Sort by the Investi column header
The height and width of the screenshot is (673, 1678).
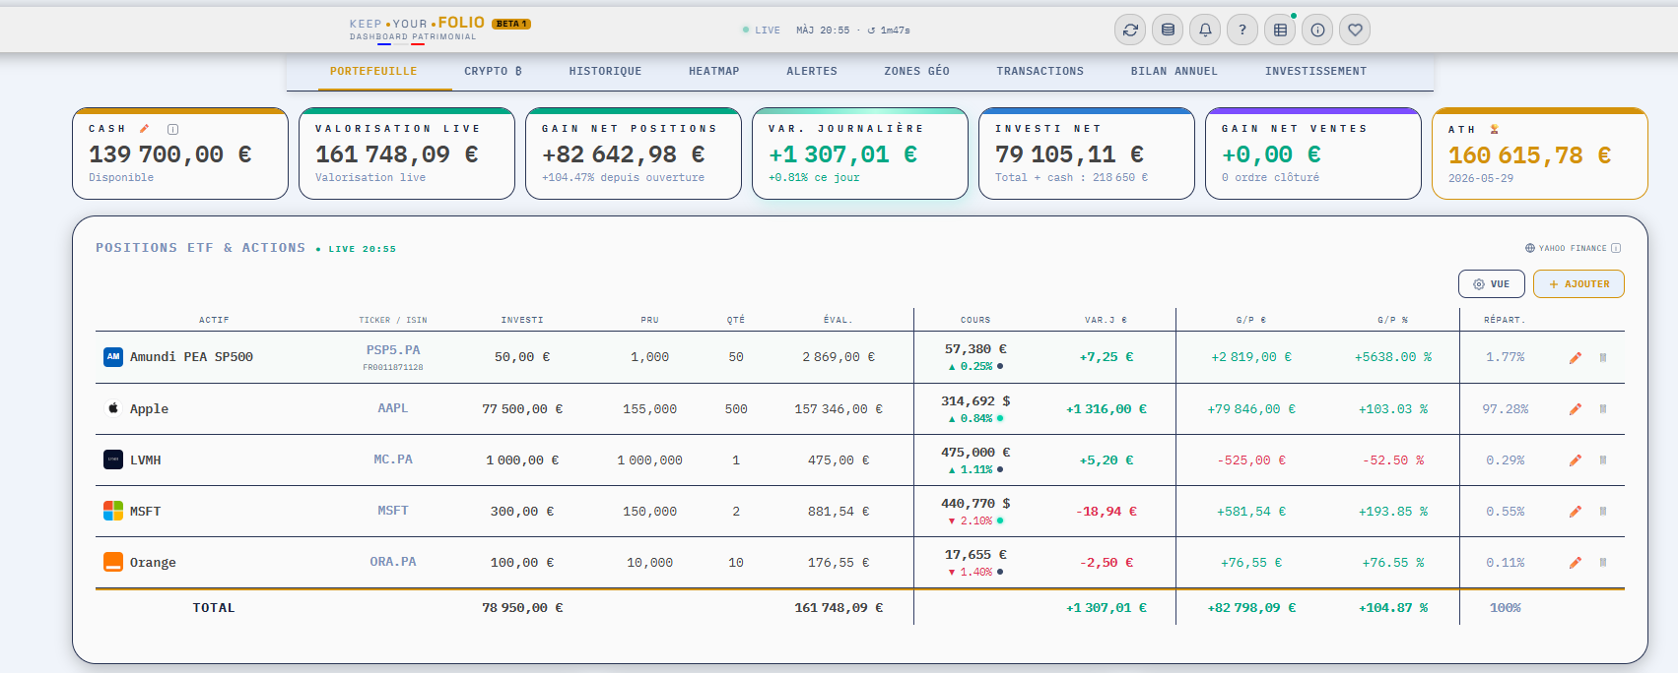(x=522, y=321)
